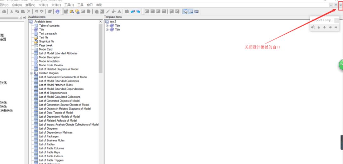
Task: Expand the upper Title node under test2
Action: coord(107,26)
